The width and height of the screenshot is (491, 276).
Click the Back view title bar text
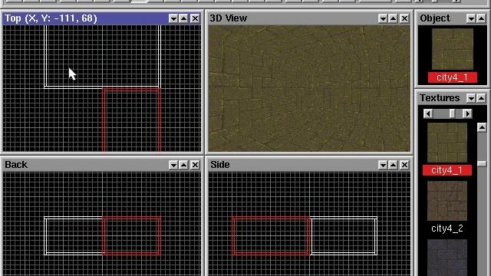(x=16, y=165)
